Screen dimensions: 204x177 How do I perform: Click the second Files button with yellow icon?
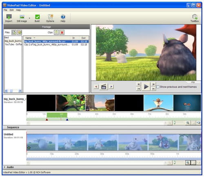(20, 32)
